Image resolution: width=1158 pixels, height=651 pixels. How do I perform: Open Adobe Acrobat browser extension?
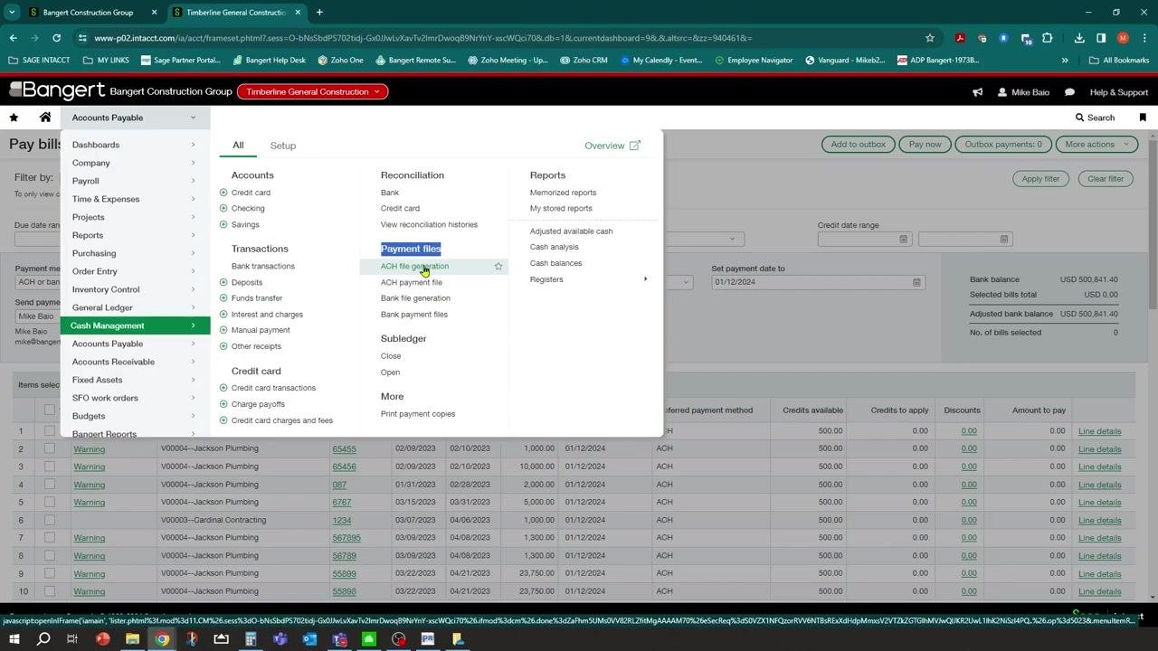[960, 38]
